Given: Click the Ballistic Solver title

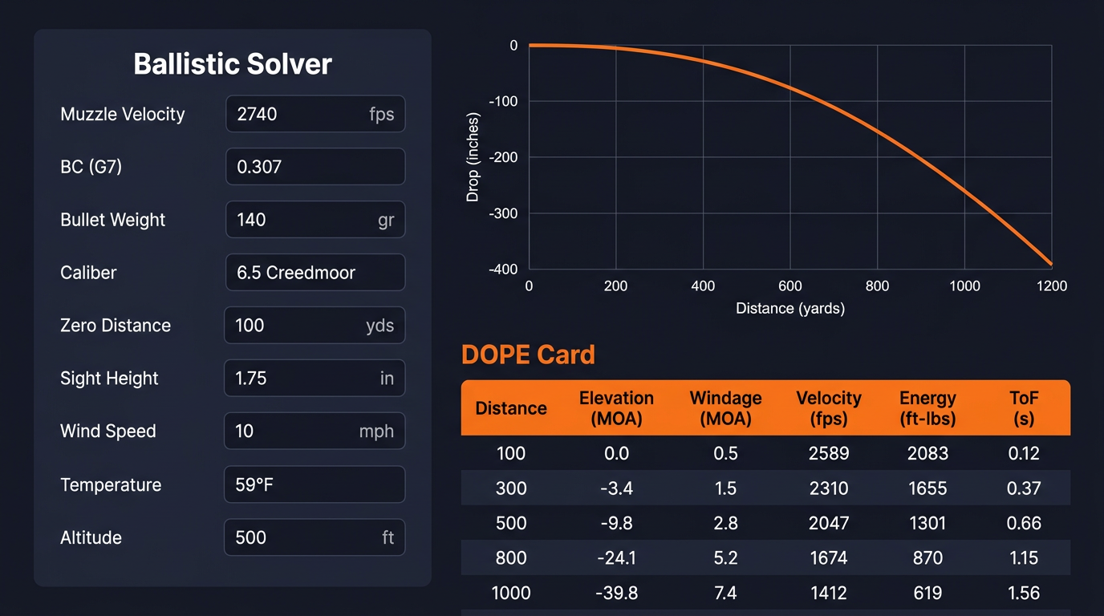Looking at the screenshot, I should pyautogui.click(x=233, y=64).
